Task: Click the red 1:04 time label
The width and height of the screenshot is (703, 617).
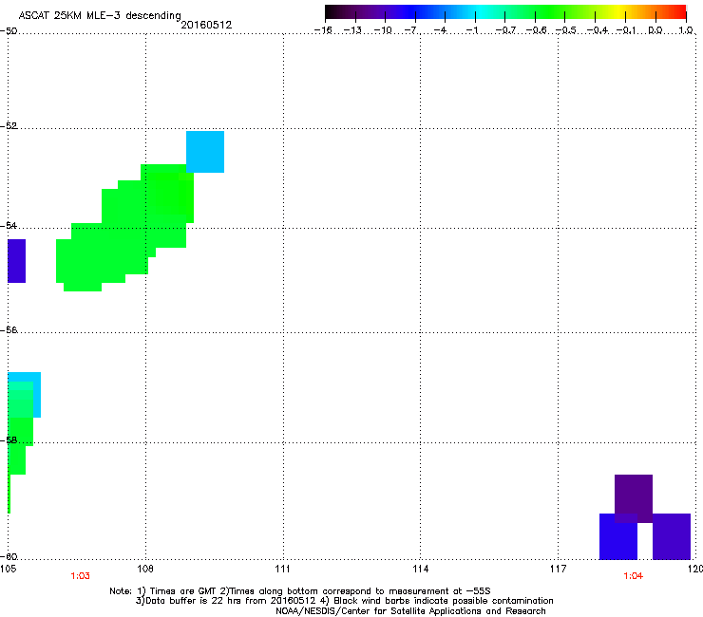Action: [633, 576]
